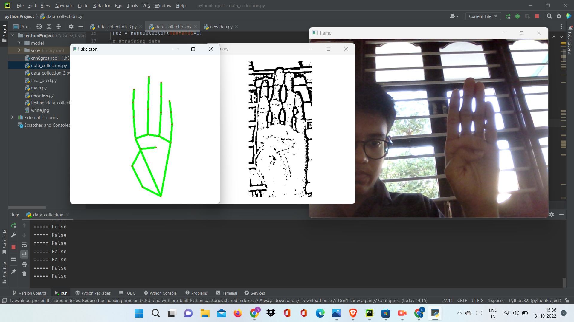The height and width of the screenshot is (322, 574).
Task: Open the Current File run configuration dropdown
Action: (483, 16)
